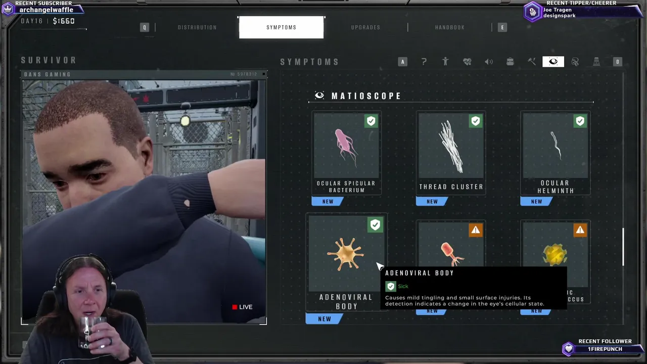
Task: Select the skull x-ray symptom category
Action: pos(575,62)
